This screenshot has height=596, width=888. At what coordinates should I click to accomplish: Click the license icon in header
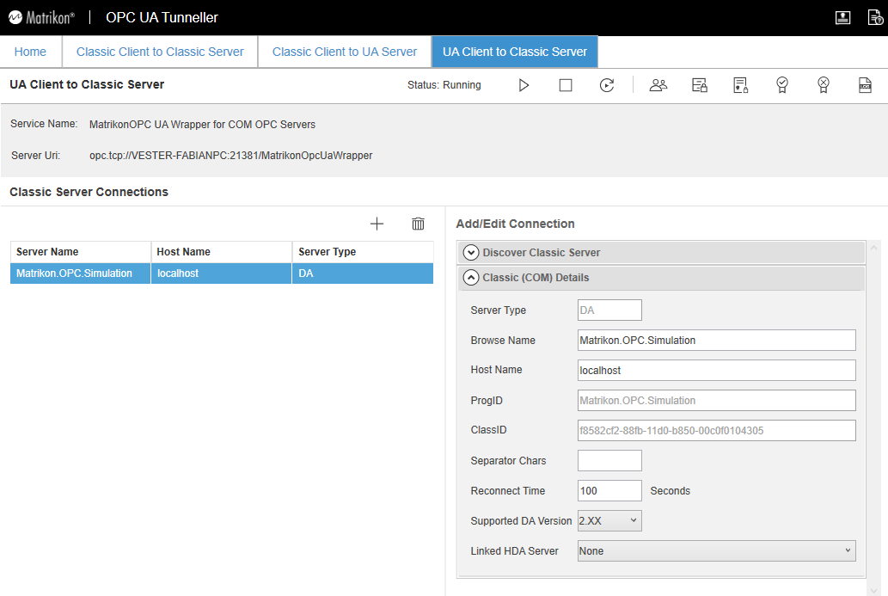pyautogui.click(x=842, y=17)
